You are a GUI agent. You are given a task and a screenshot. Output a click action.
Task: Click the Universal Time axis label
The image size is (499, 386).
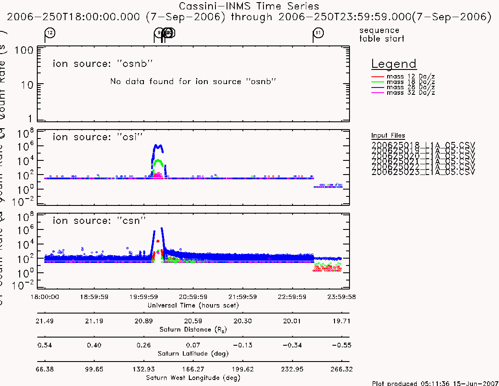click(193, 305)
